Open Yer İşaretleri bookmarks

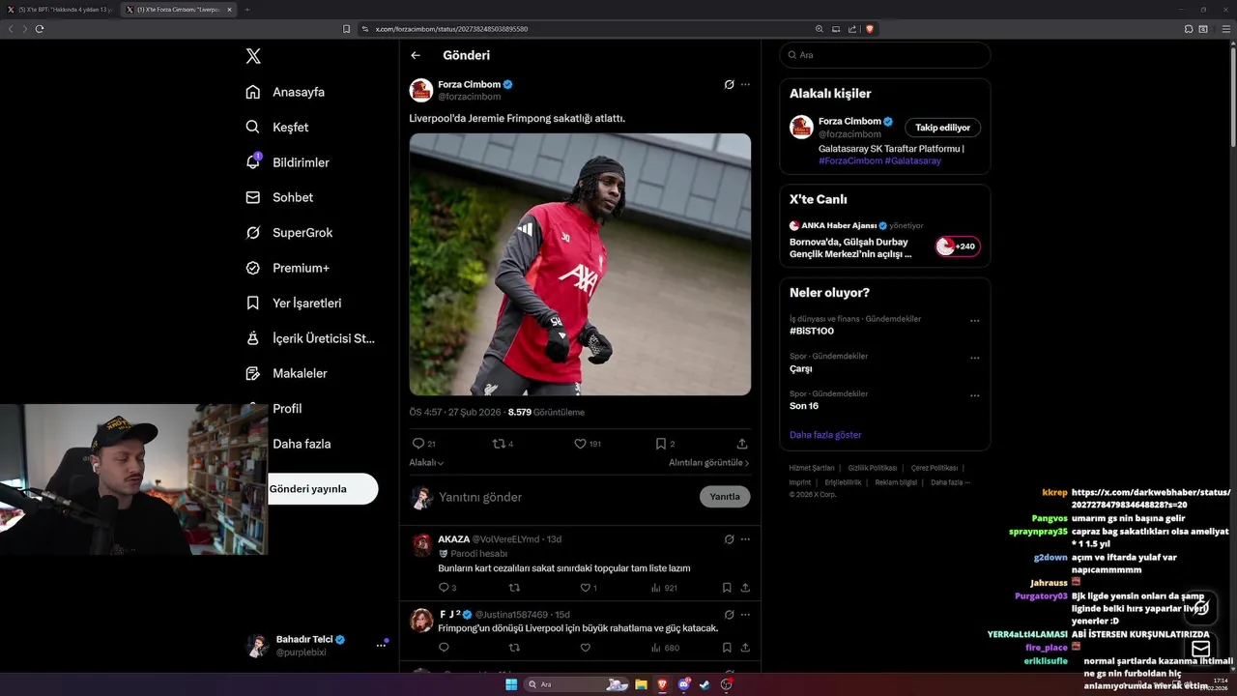(294, 303)
